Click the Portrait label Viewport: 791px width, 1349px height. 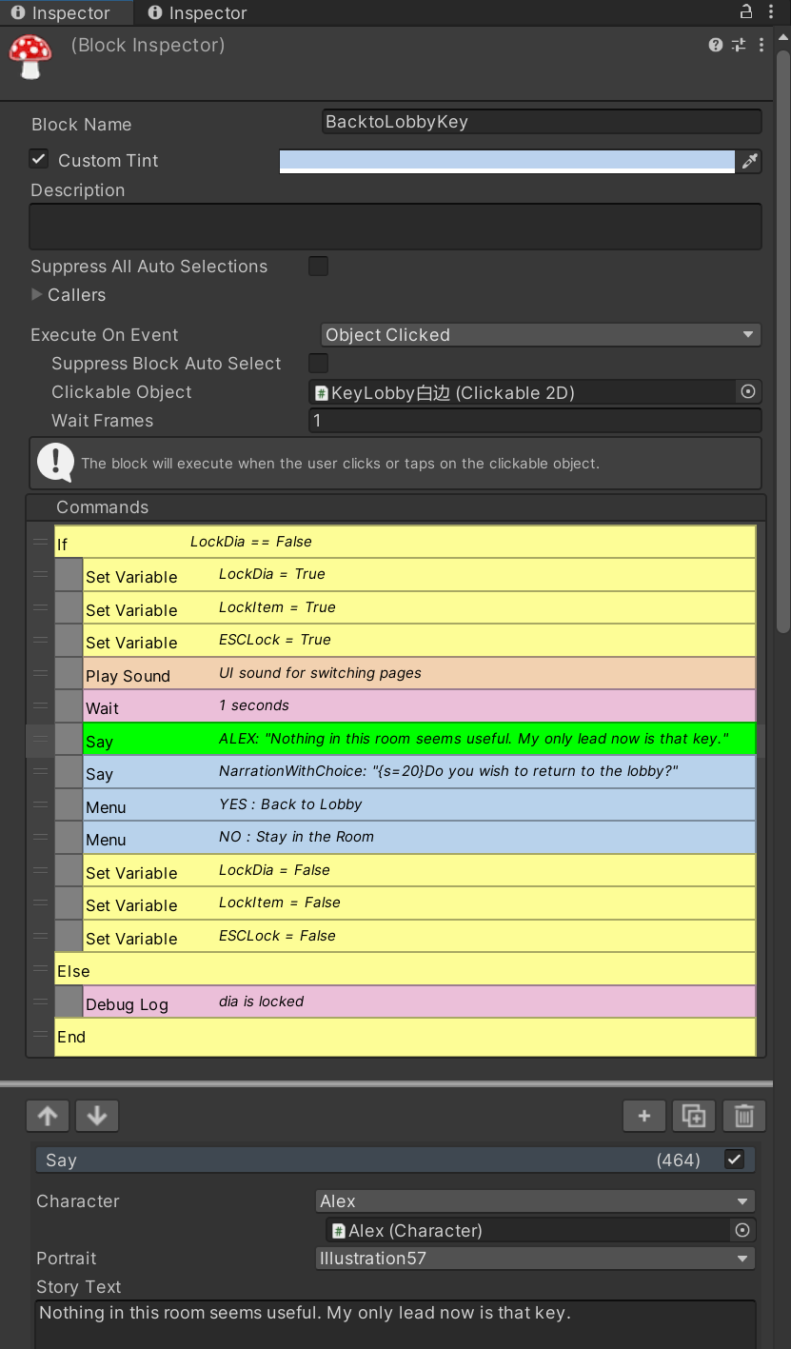click(x=67, y=1259)
